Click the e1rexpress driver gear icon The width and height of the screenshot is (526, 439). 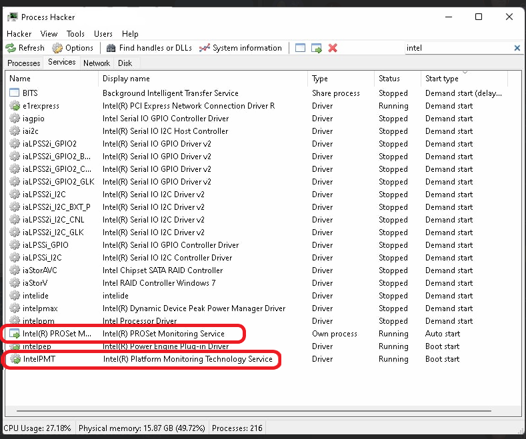click(x=15, y=105)
